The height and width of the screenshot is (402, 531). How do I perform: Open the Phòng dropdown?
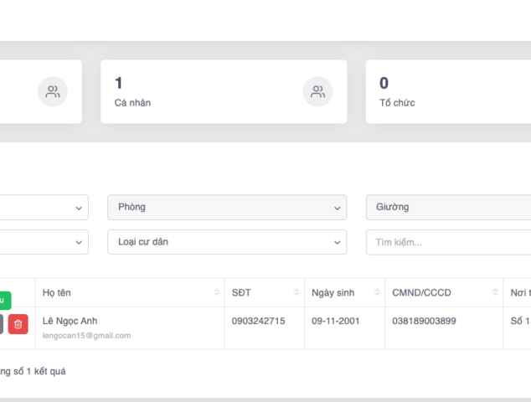tap(227, 207)
